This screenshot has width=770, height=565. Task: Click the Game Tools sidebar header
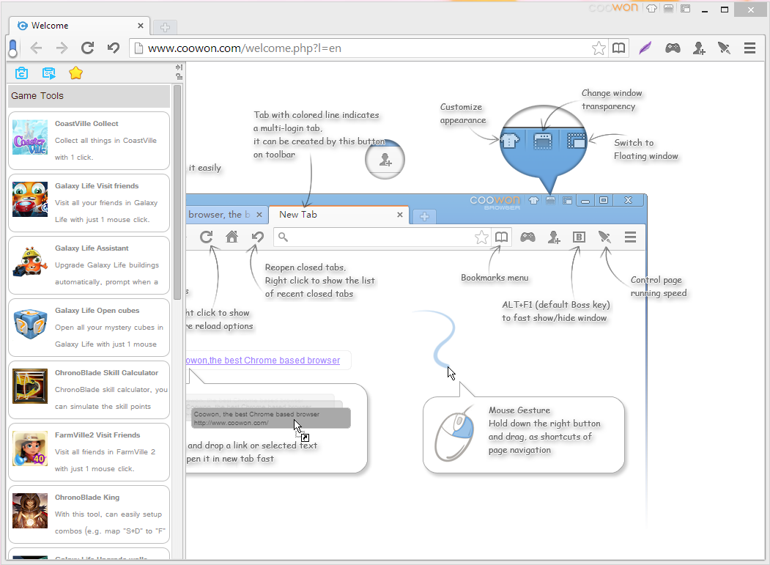89,96
